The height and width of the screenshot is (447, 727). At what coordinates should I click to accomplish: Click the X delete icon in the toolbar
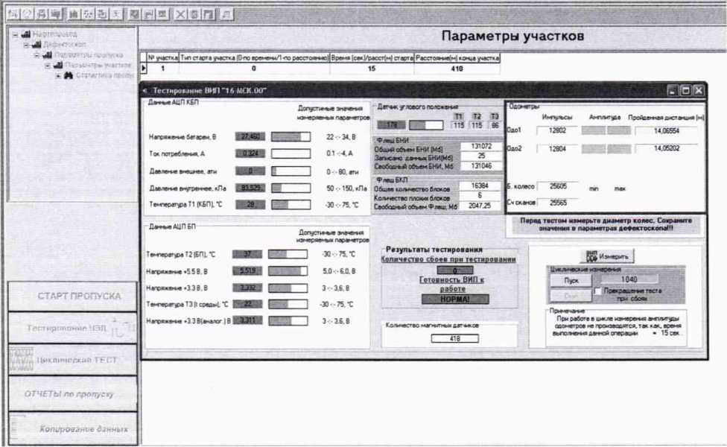tap(181, 15)
